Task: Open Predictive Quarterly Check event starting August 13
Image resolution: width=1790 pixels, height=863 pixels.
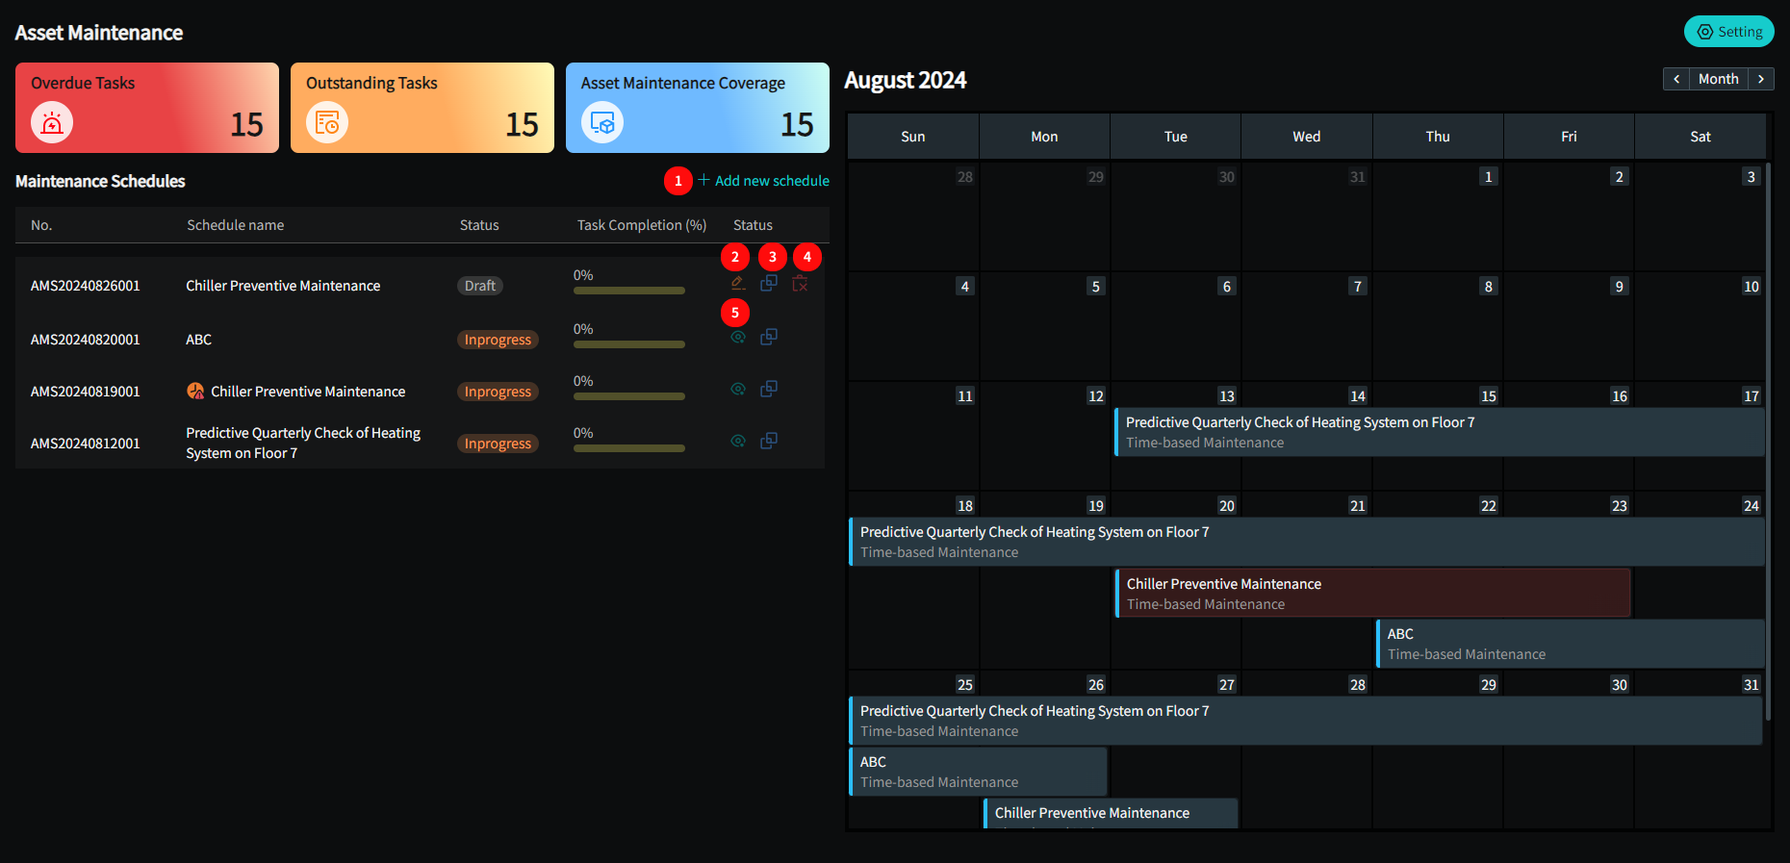Action: point(1440,432)
